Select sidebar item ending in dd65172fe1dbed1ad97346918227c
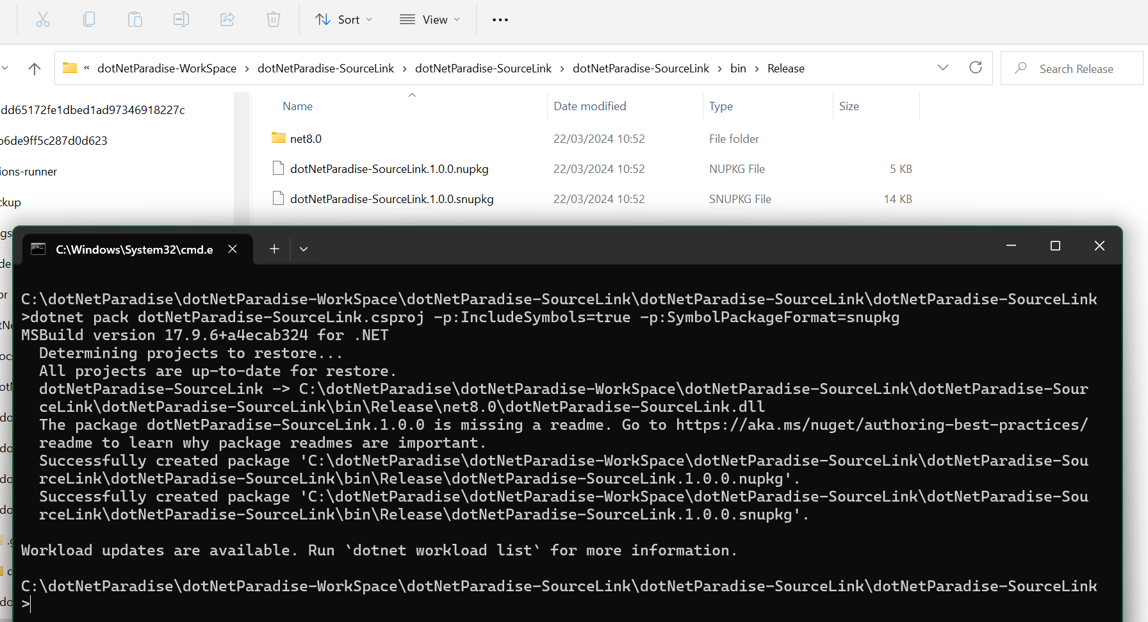Screen dimensions: 1148x622 tap(92, 110)
